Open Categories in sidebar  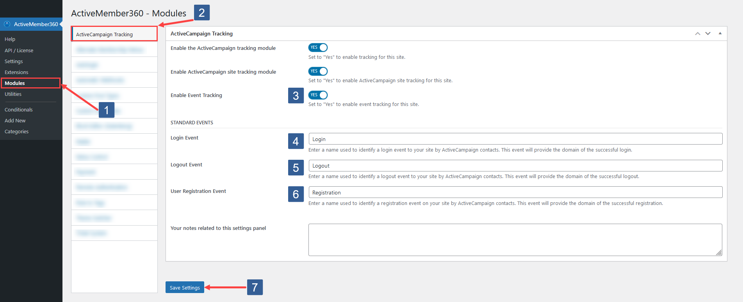(16, 131)
